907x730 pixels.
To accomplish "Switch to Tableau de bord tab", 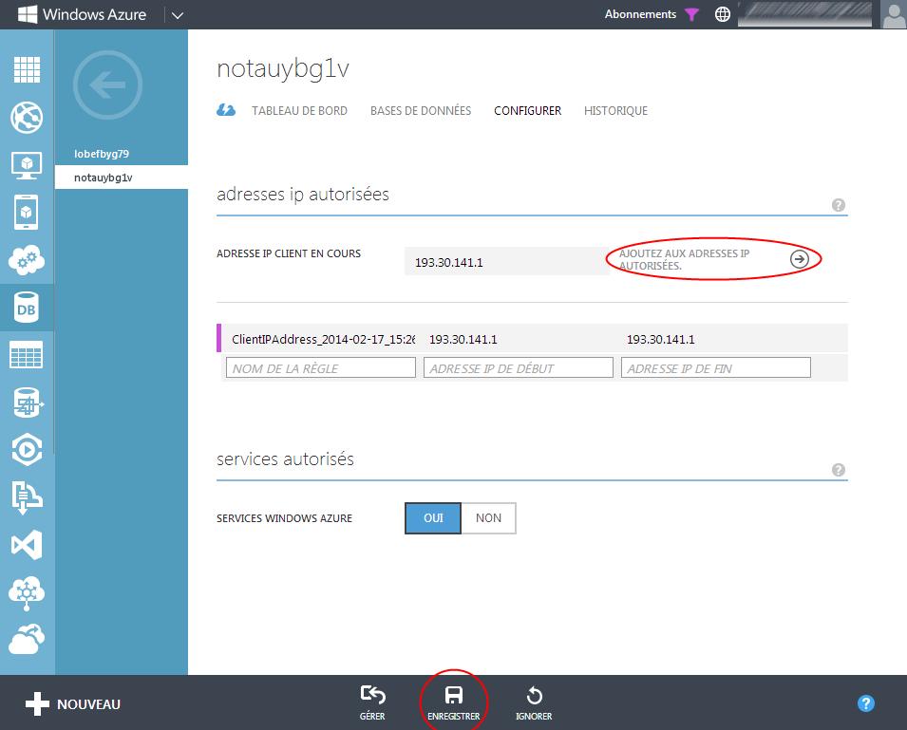I will click(299, 110).
